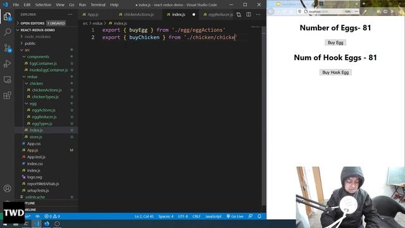Split the editor to the right
This screenshot has width=405, height=228.
tap(249, 15)
